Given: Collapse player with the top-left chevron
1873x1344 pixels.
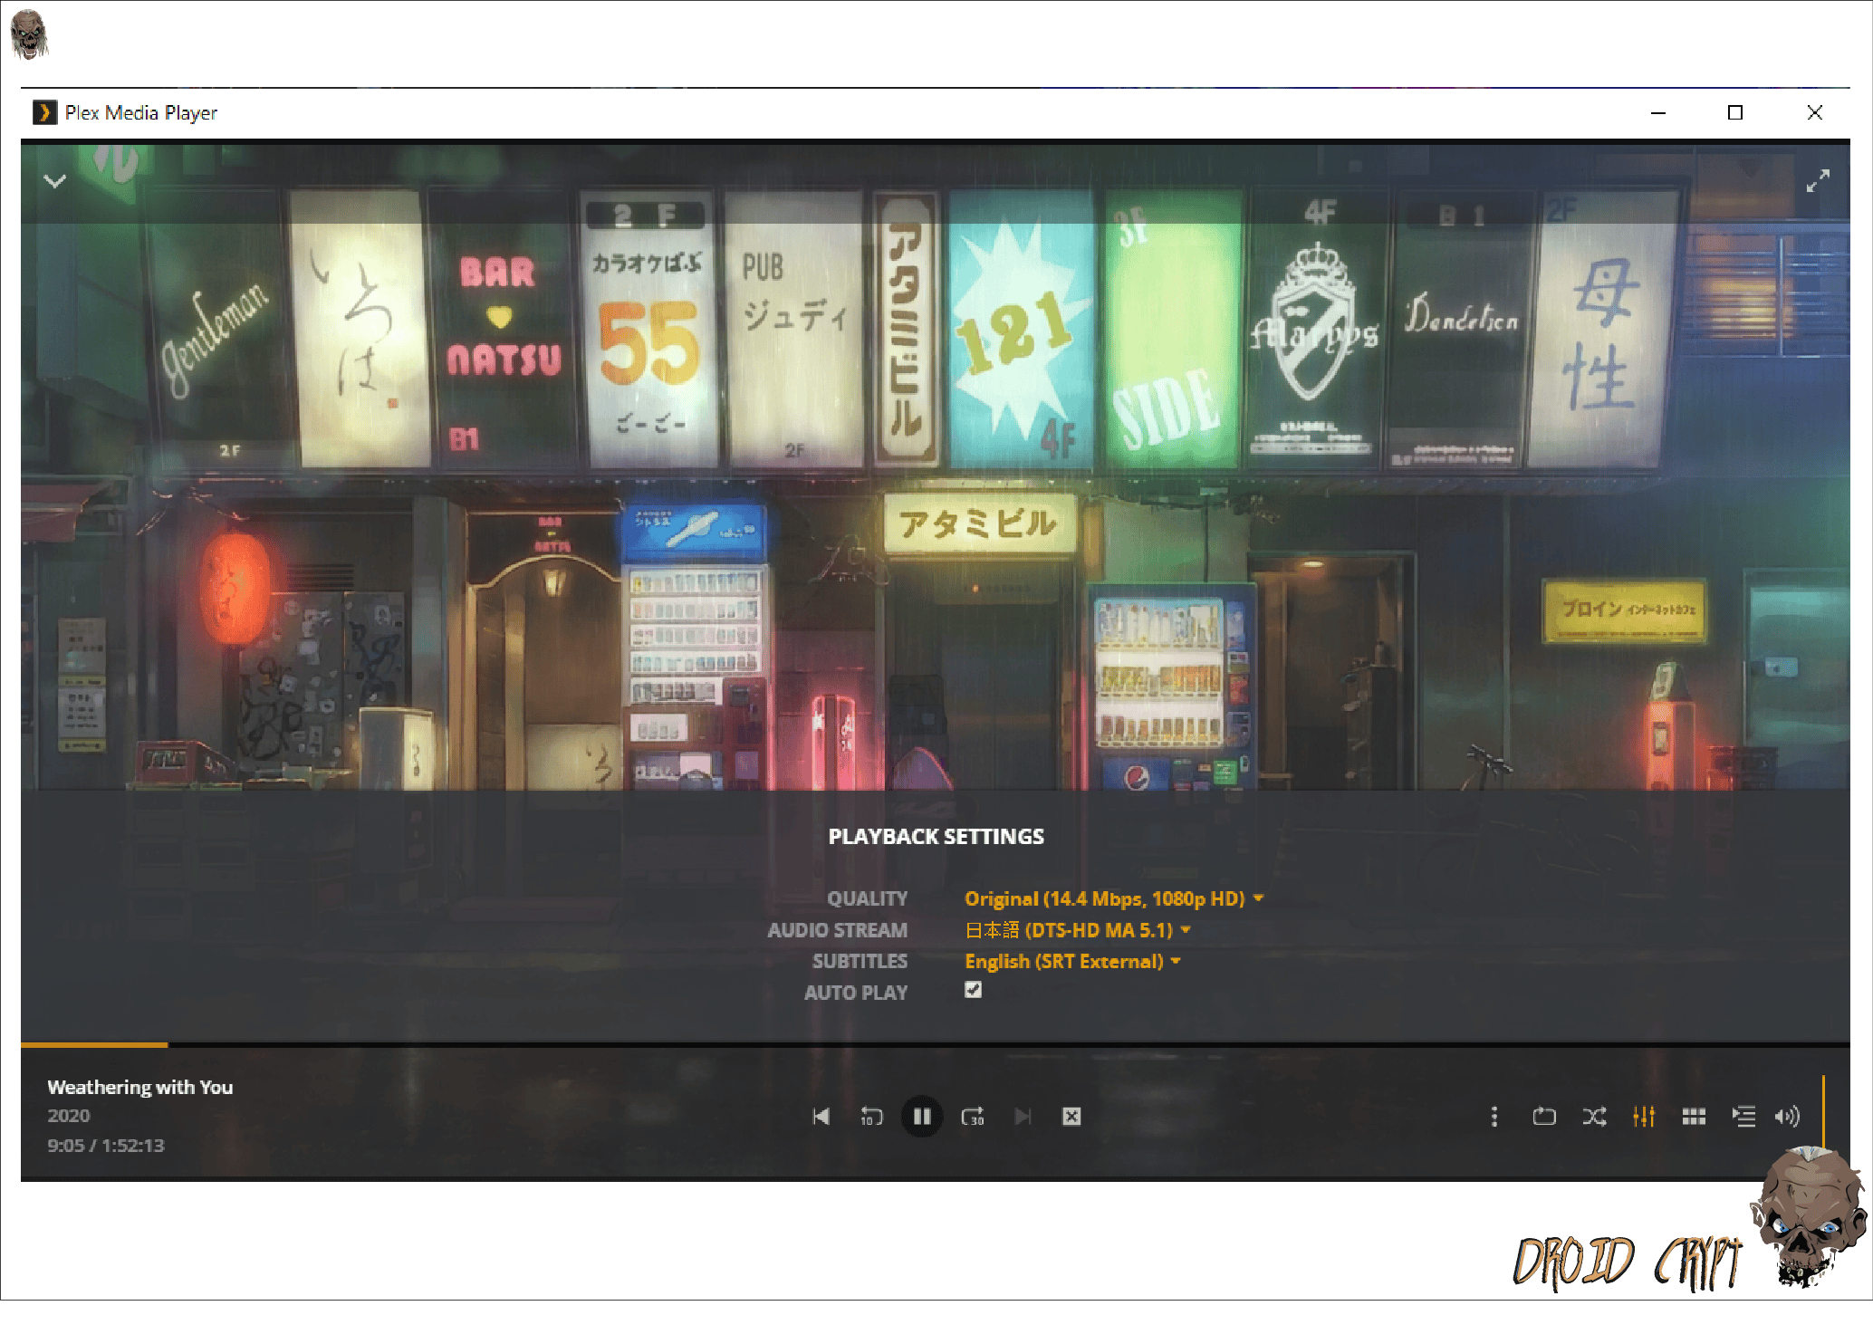Looking at the screenshot, I should [x=55, y=180].
